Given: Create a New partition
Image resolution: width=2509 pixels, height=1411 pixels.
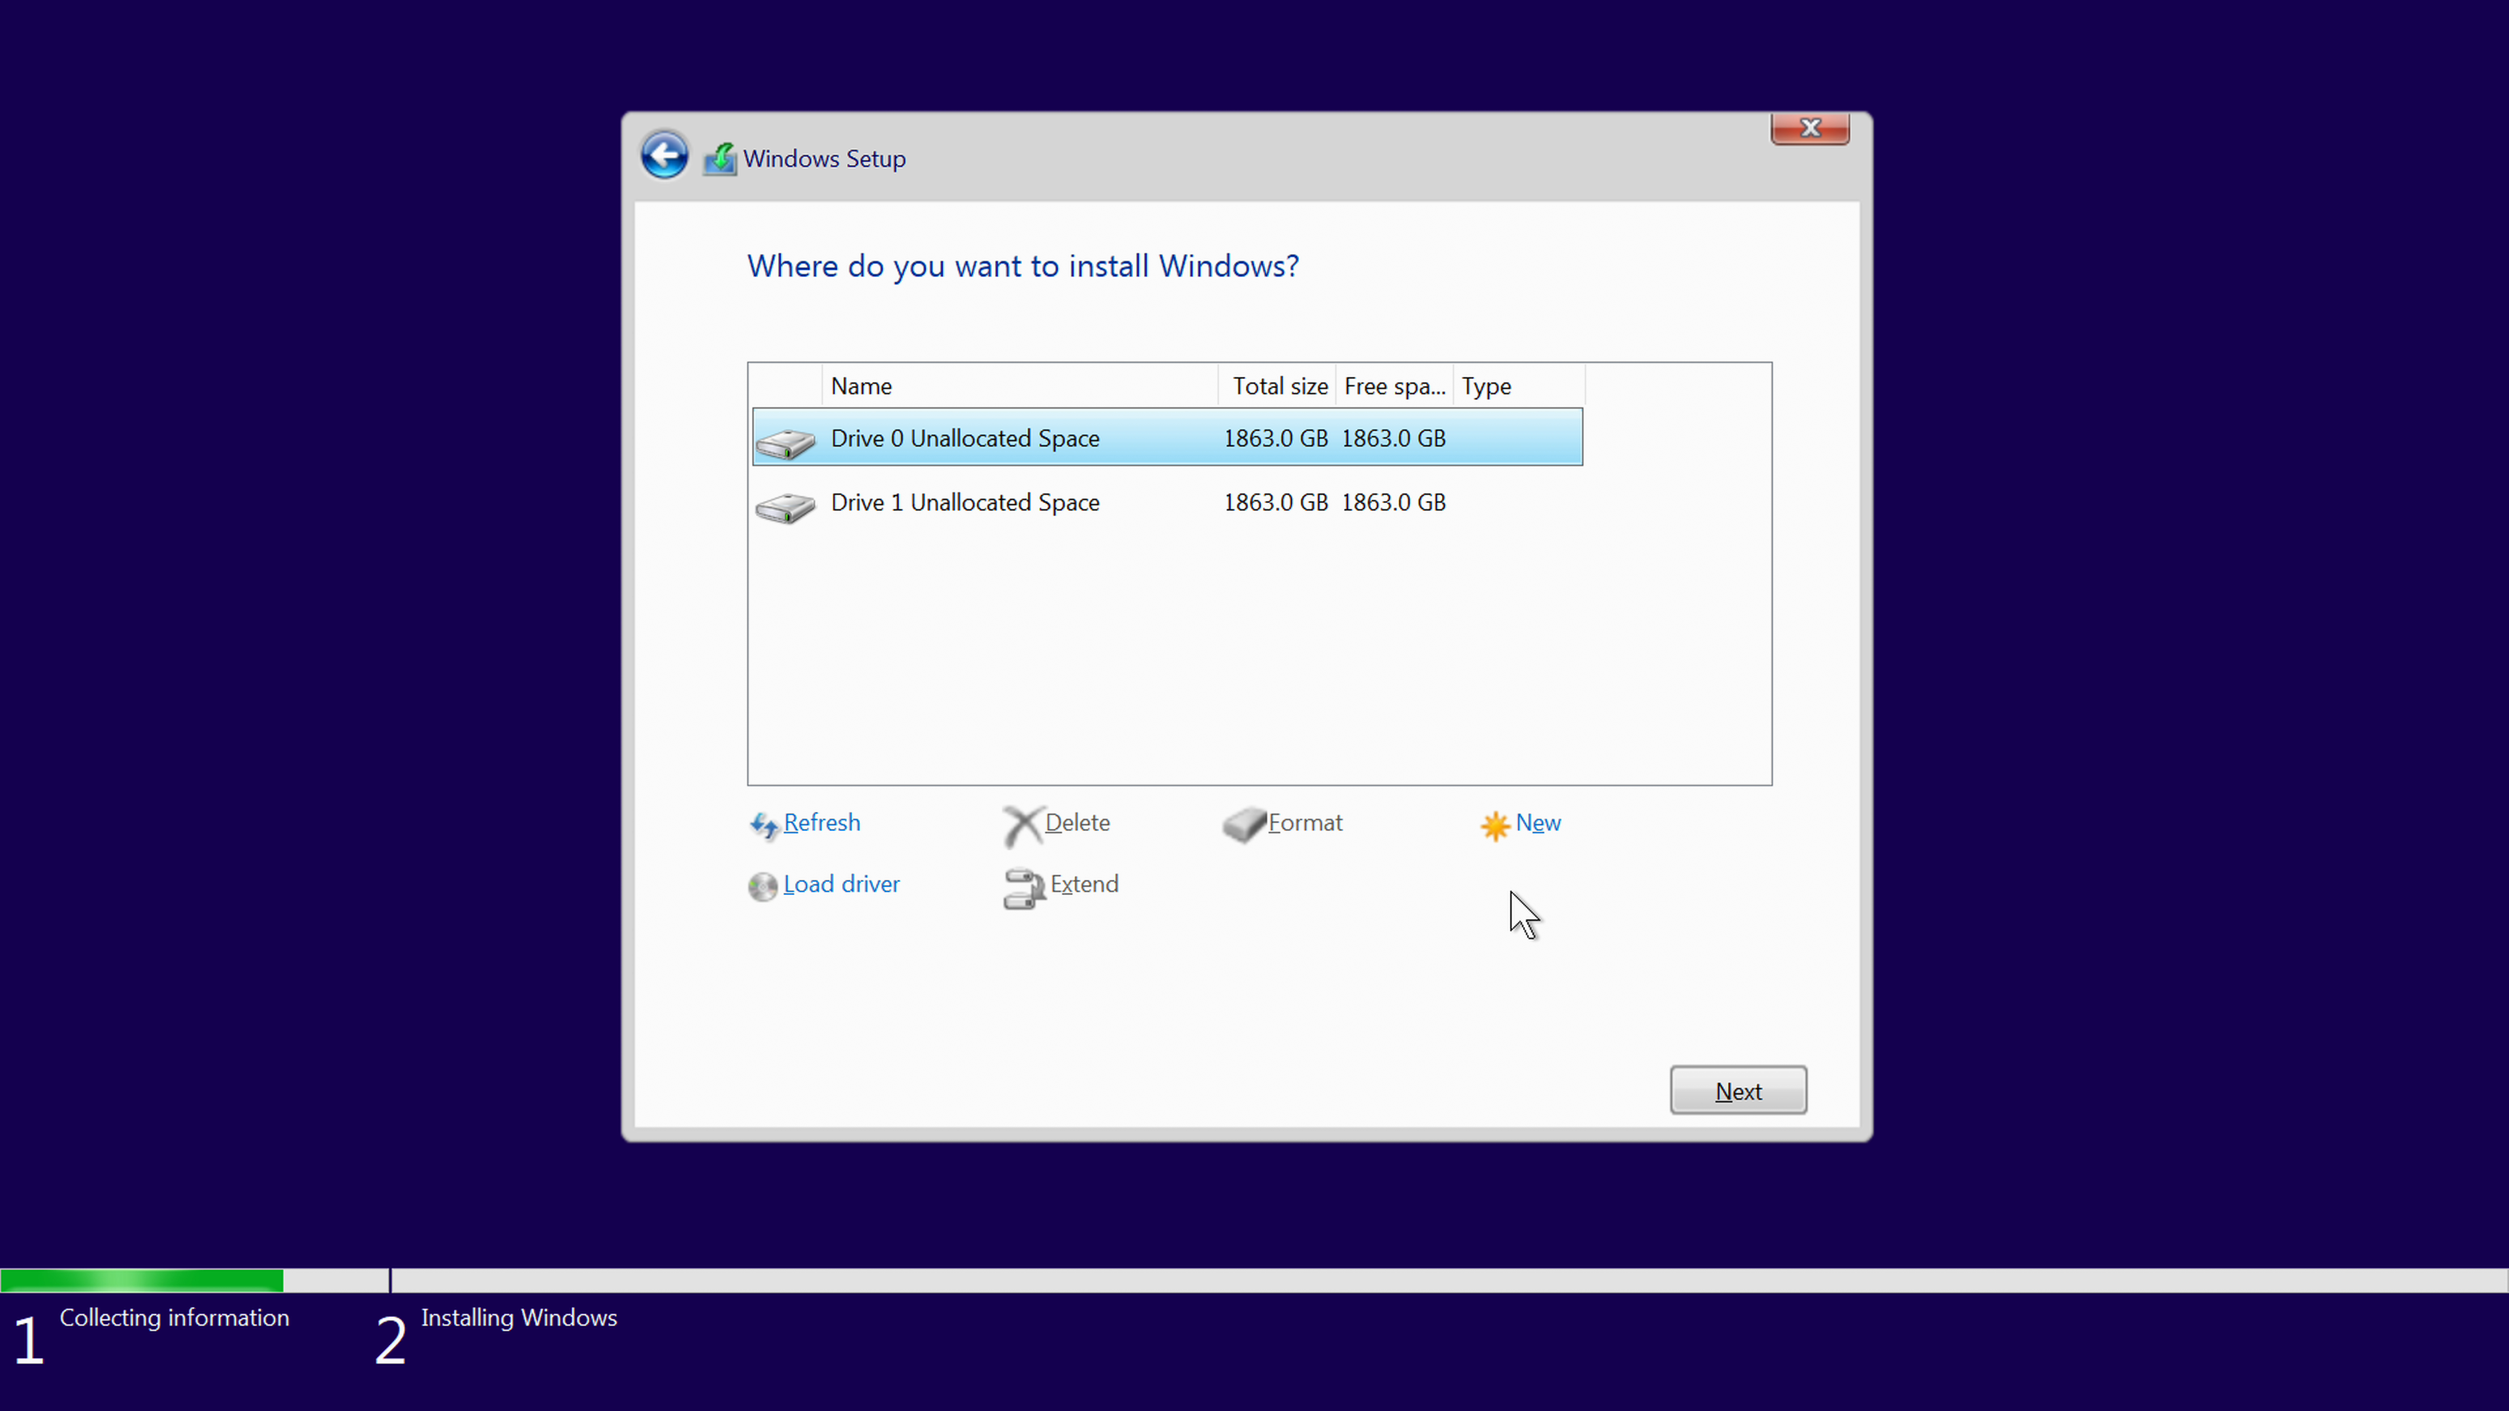Looking at the screenshot, I should pos(1538,823).
